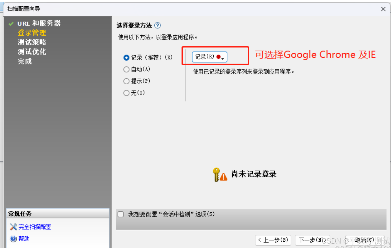Choose the 自动(A) login method
This screenshot has width=391, height=248.
pos(126,69)
